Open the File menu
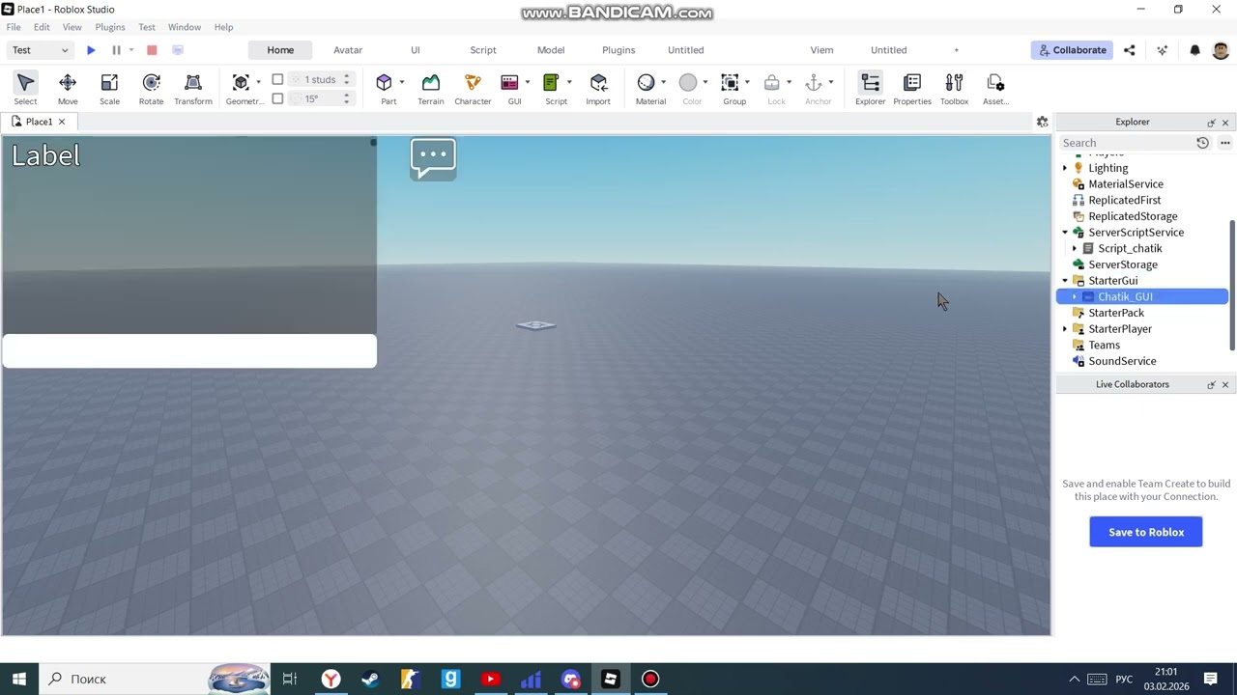The height and width of the screenshot is (695, 1237). 14,27
